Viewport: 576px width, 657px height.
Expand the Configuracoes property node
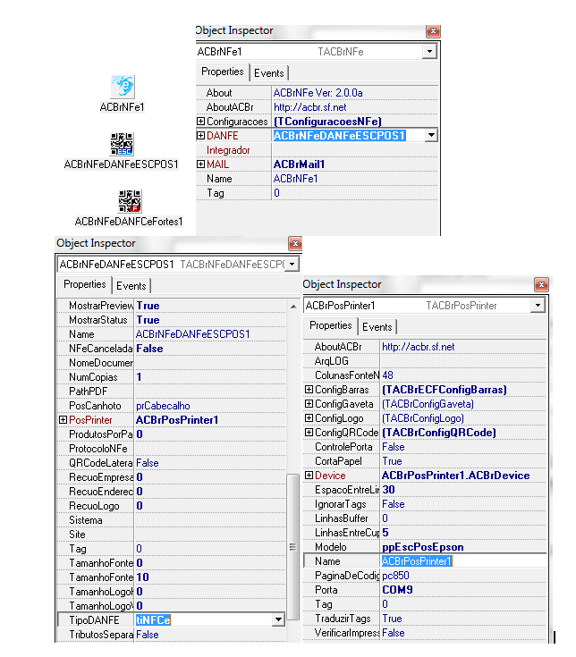tap(201, 121)
